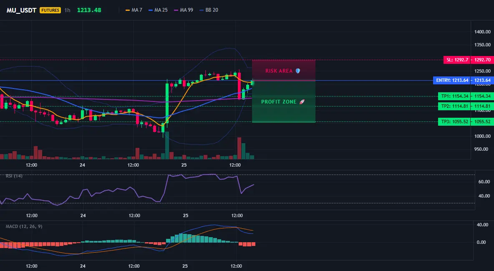Click the RSI 60.00 axis label
The width and height of the screenshot is (494, 271).
(484, 182)
